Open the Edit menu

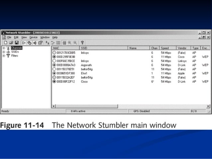[16, 37]
